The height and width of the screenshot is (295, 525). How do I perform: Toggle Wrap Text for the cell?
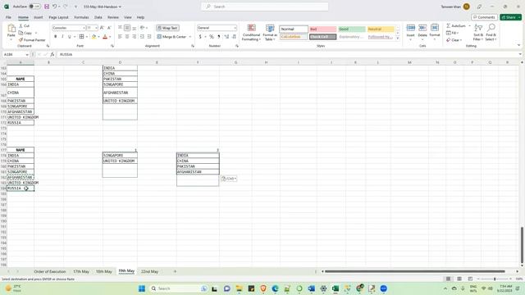tap(167, 28)
